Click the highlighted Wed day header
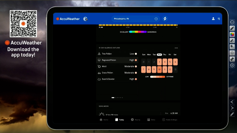The height and width of the screenshot is (133, 237). pos(159,55)
